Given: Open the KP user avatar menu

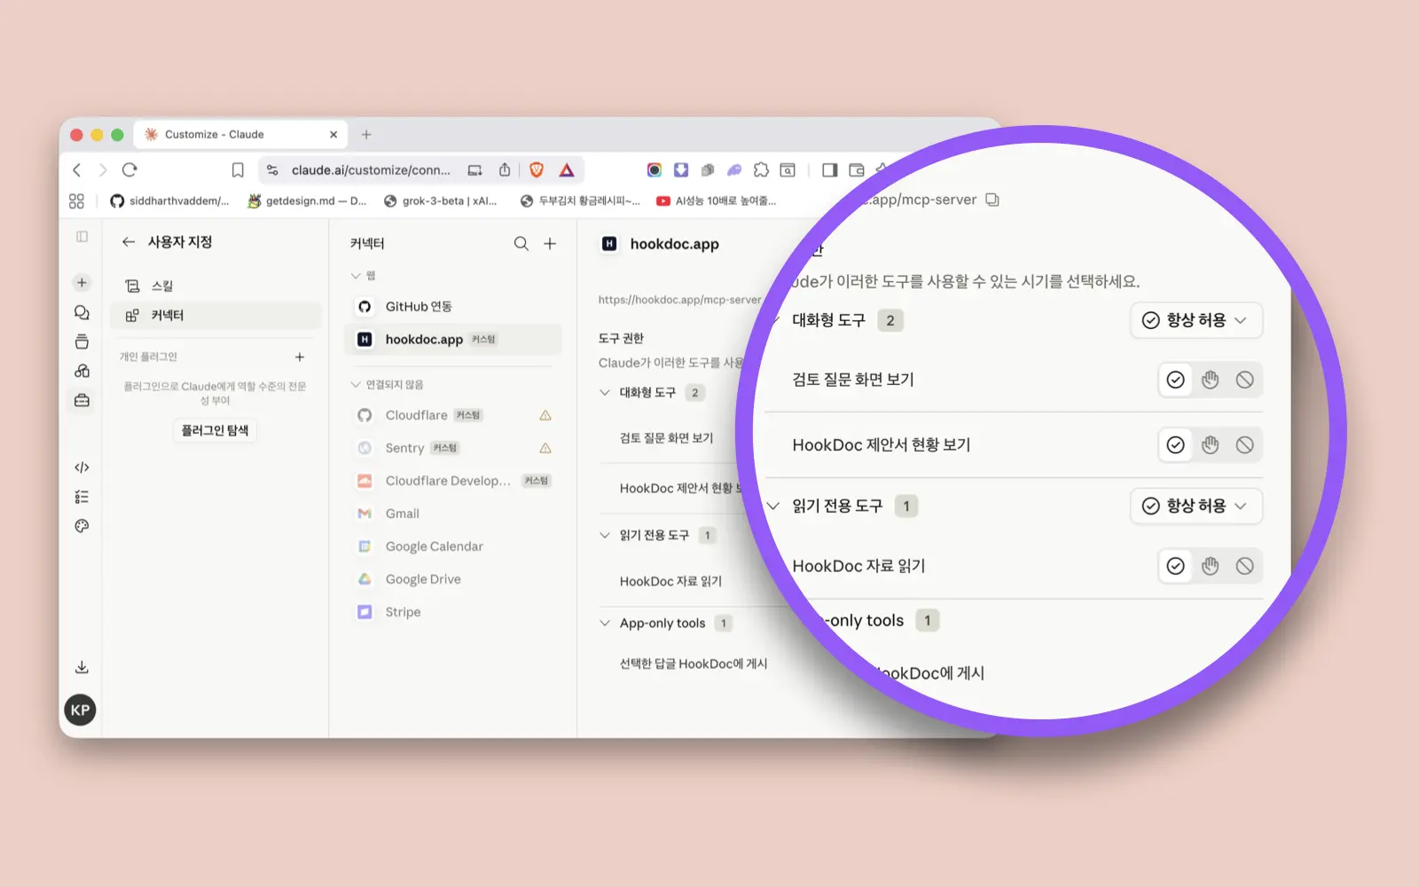Looking at the screenshot, I should [x=81, y=710].
